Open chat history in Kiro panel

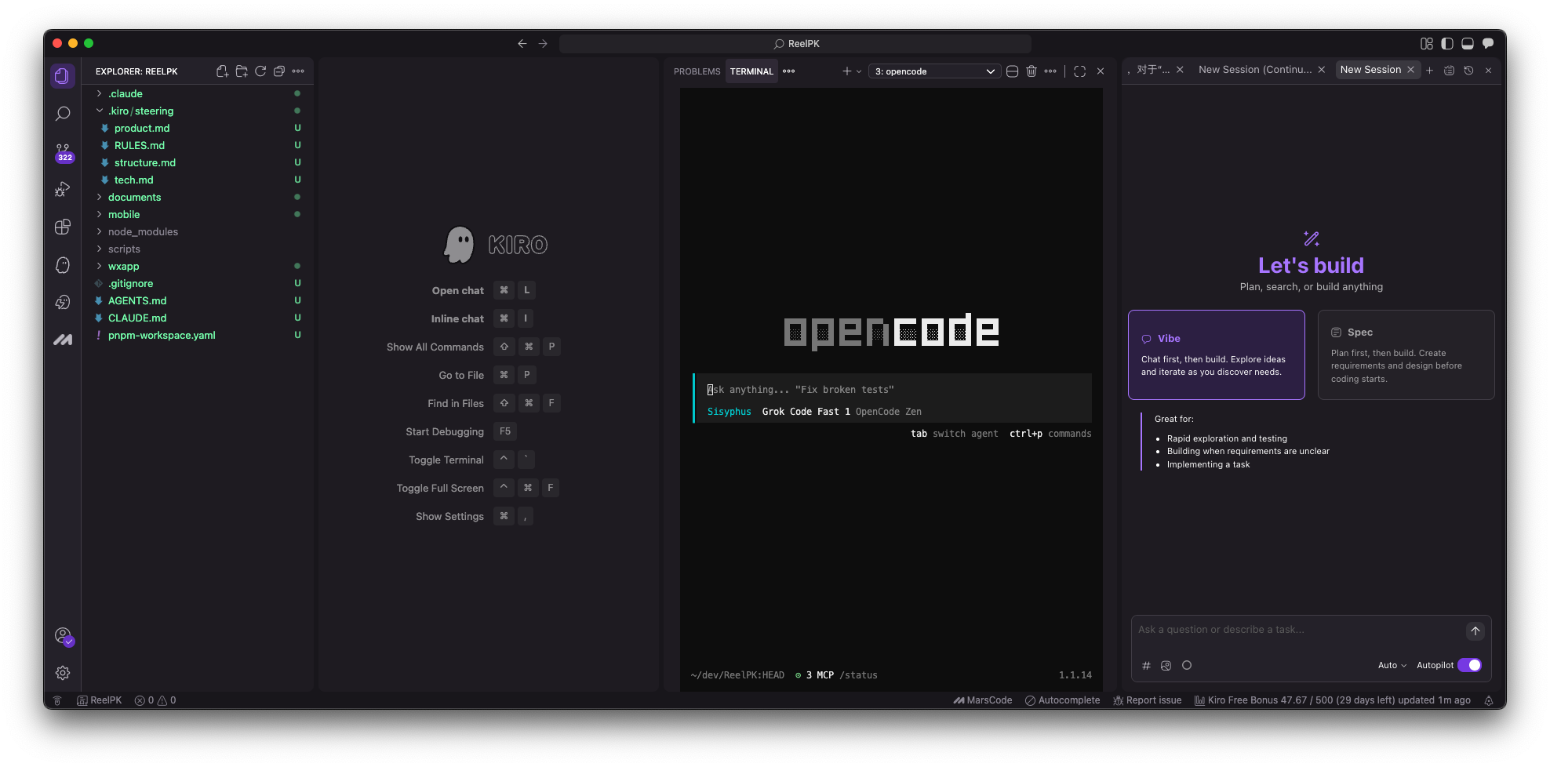pos(1468,71)
